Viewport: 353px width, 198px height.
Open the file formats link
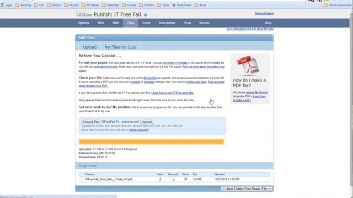[149, 78]
